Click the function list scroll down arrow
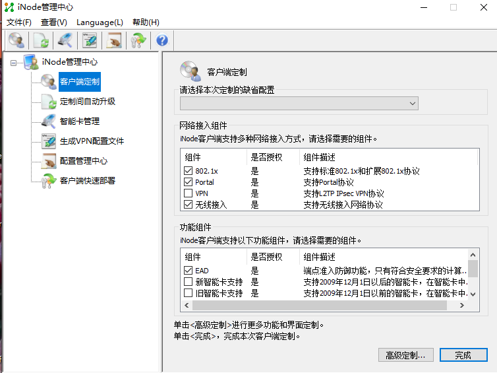 473,294
